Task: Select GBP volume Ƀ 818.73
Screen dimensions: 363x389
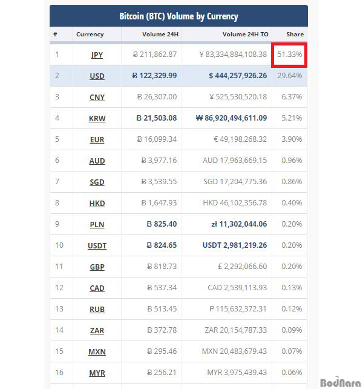Action: pos(162,267)
